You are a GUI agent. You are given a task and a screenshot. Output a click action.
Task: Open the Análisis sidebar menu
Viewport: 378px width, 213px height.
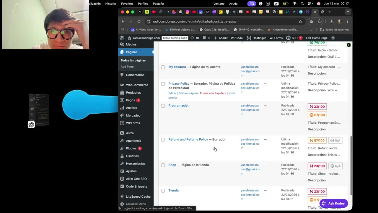[x=131, y=108]
